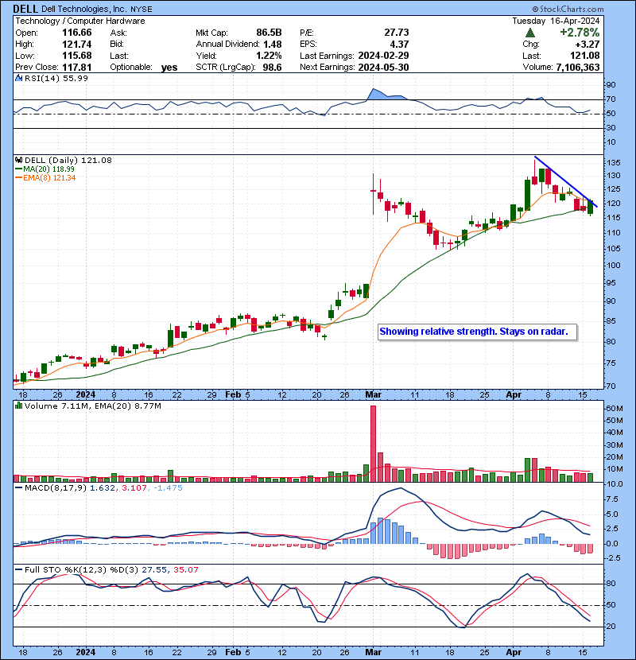Click the date Tuesday 16-Apr-2024
Viewport: 636px width, 660px height.
556,21
